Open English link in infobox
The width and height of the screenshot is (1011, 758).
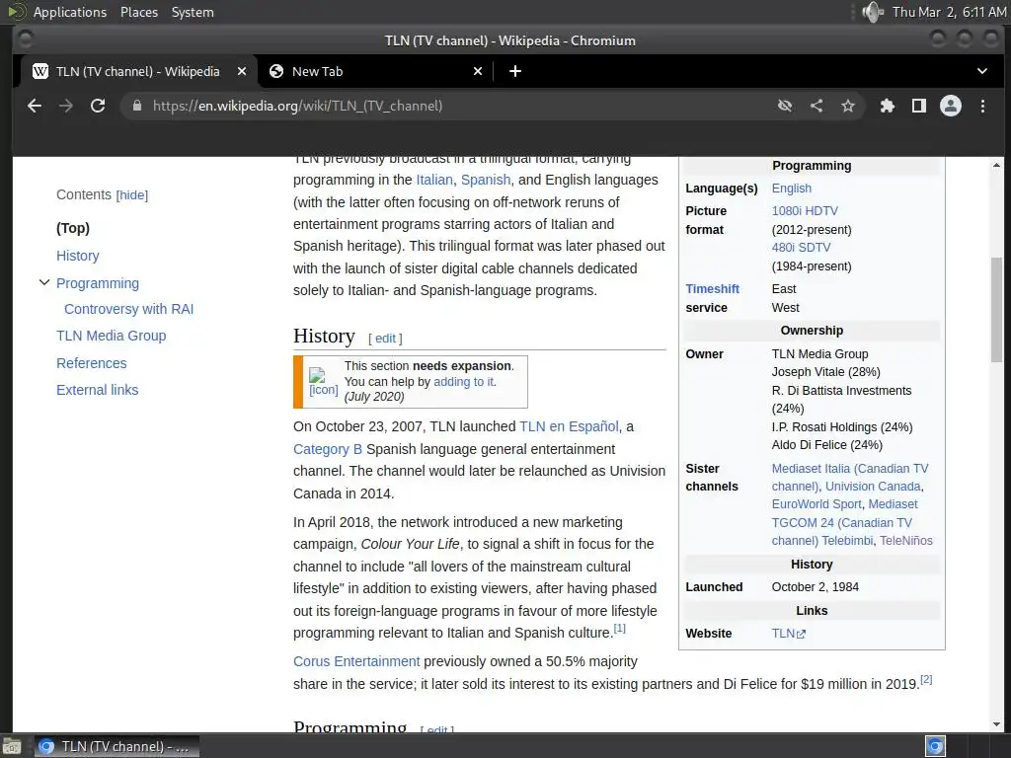792,189
